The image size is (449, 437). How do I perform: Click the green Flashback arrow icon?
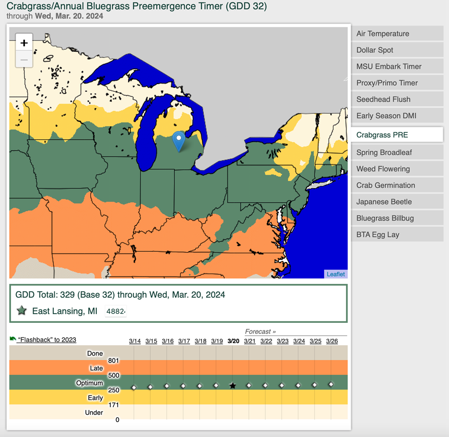pos(12,339)
